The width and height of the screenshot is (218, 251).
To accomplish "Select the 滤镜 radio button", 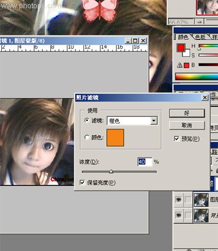I will 87,120.
